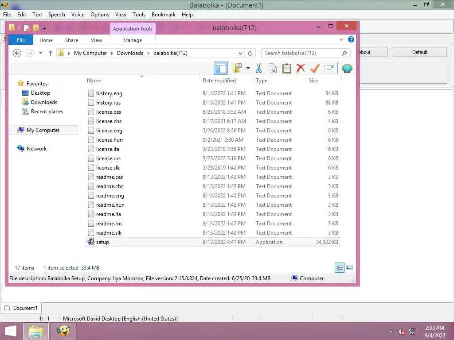Open Balabolka's Voice menu
The height and width of the screenshot is (340, 454).
pyautogui.click(x=78, y=15)
